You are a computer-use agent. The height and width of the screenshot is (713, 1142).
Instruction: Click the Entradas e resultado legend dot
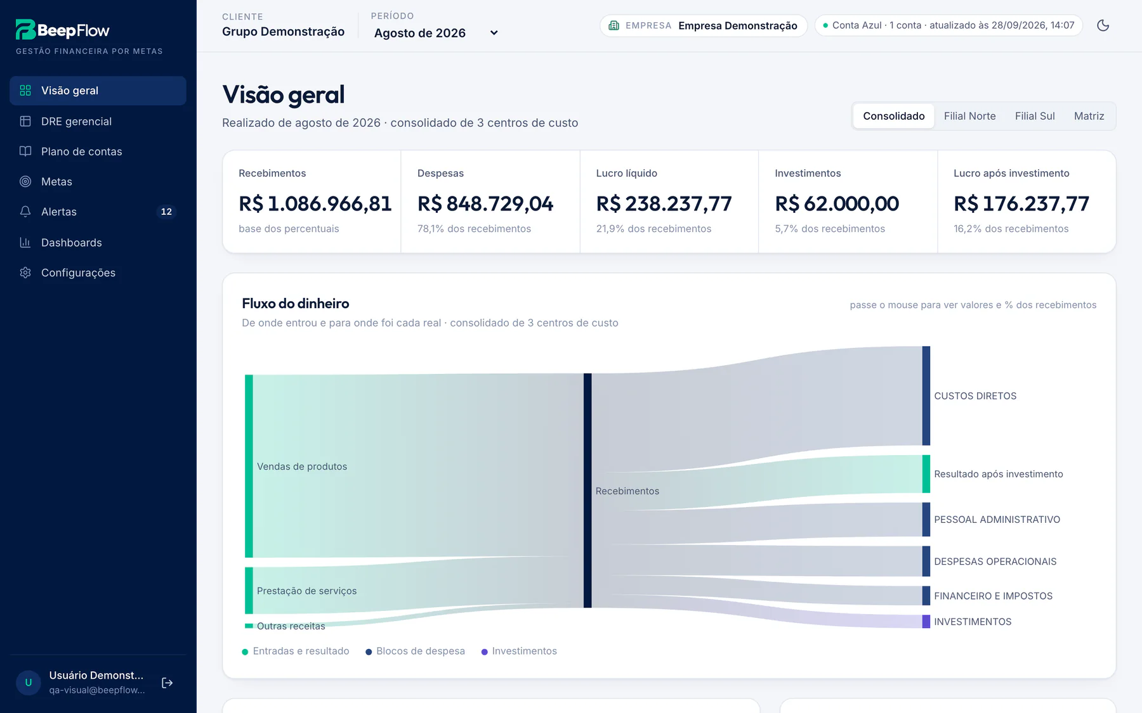245,652
